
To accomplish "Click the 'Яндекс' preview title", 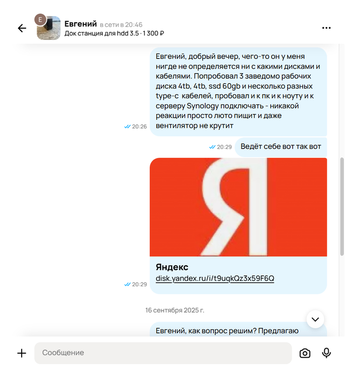I will 172,267.
